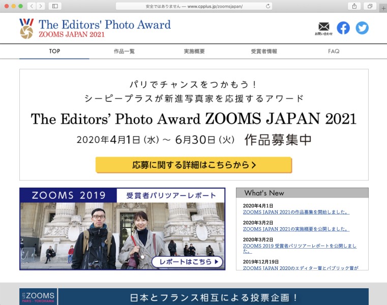The height and width of the screenshot is (305, 387).
Task: Click the LES ZOOMS Paris-Yokohama logo
Action: coord(38,296)
